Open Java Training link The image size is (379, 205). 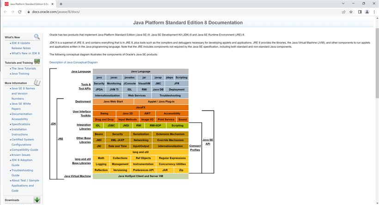20,74
